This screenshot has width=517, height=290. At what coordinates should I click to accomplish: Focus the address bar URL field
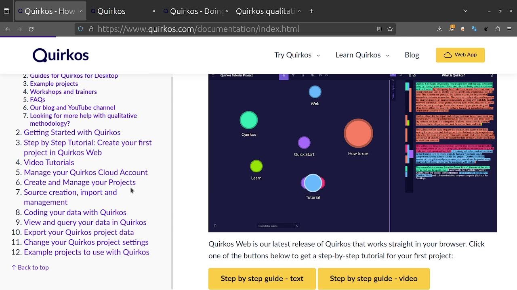(x=234, y=29)
